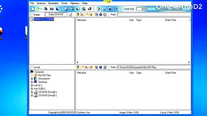This screenshot has height=116, width=207.
Task: Click the Local pane Path field
Action: coord(154,67)
